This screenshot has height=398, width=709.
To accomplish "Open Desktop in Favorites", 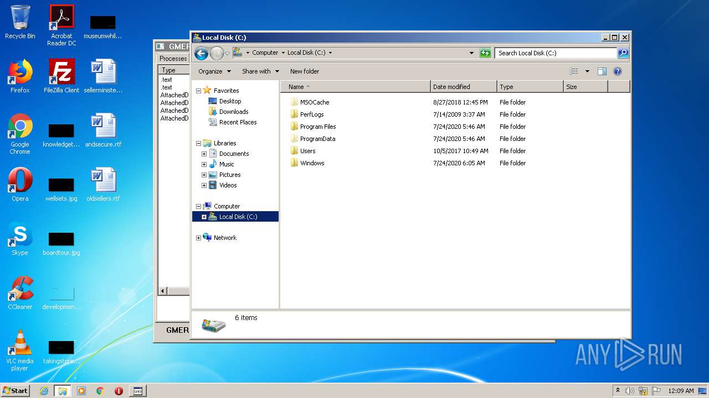I will pos(230,101).
